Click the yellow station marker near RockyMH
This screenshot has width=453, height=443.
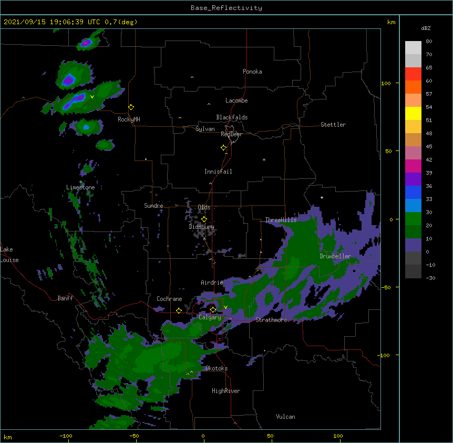pyautogui.click(x=131, y=107)
